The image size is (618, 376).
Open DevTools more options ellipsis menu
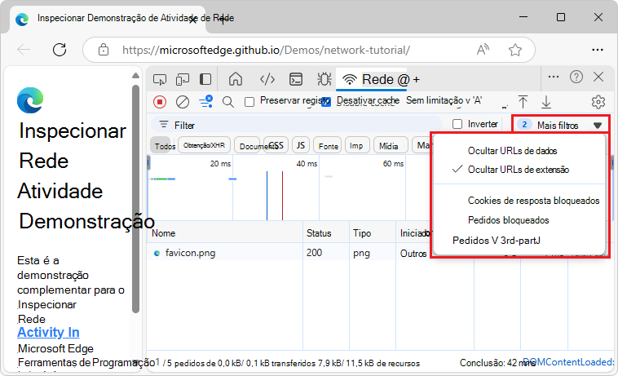pos(554,77)
